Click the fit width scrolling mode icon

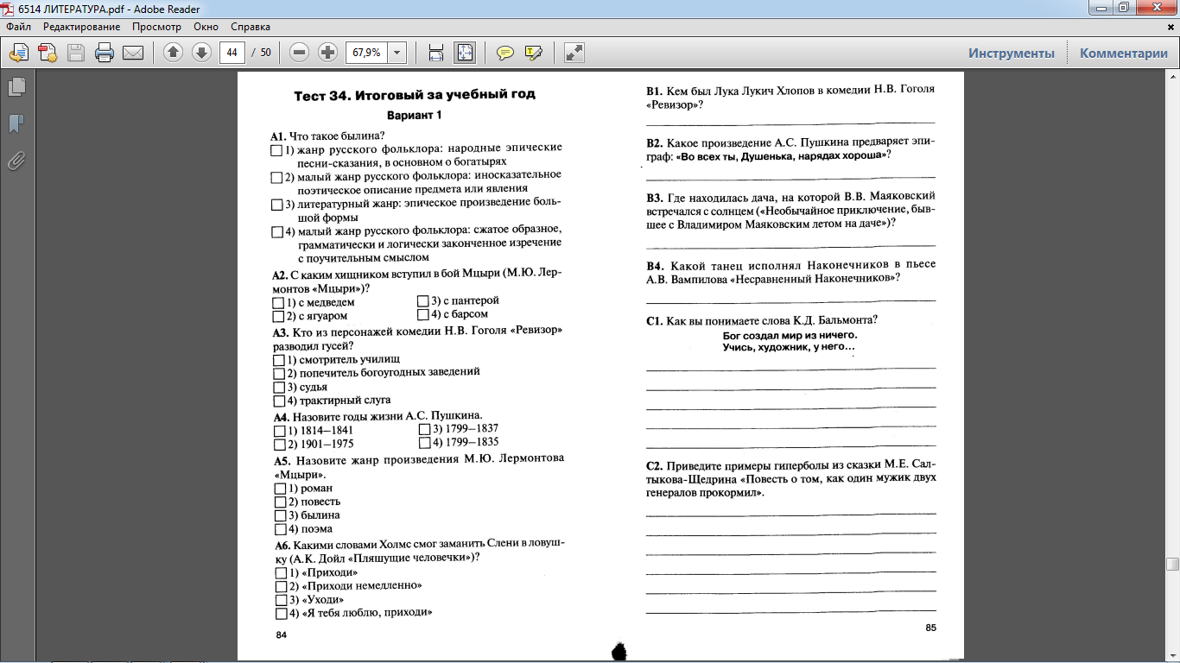[x=436, y=53]
